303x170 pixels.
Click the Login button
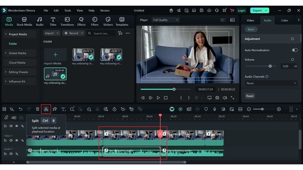click(x=241, y=11)
